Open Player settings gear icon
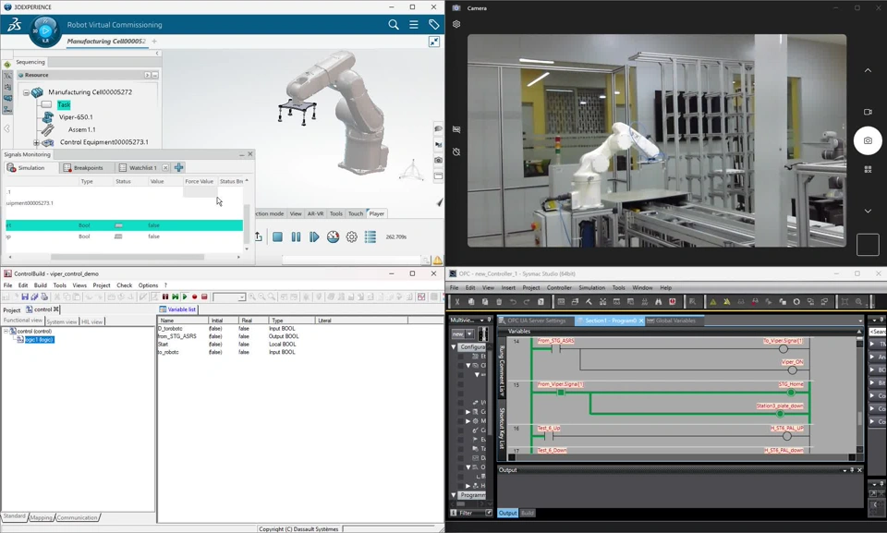The width and height of the screenshot is (887, 533). click(x=351, y=236)
